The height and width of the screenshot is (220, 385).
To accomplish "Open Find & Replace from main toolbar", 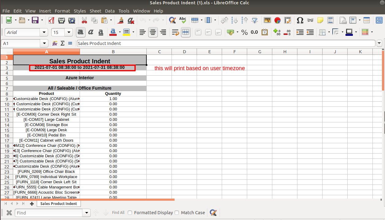I will pyautogui.click(x=172, y=21).
